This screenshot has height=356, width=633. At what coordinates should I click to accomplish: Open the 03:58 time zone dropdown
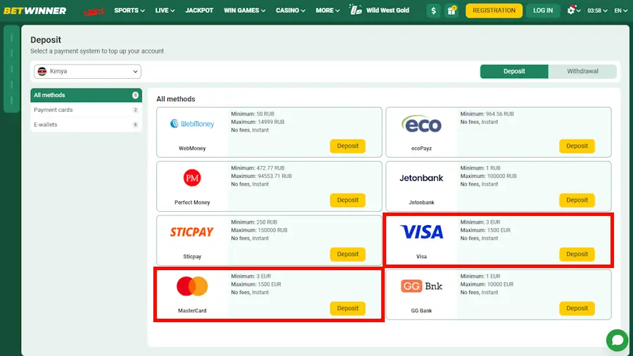click(x=597, y=11)
